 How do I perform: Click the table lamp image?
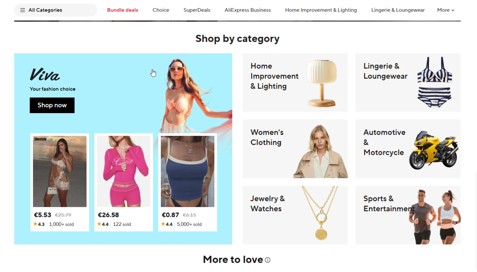(322, 83)
